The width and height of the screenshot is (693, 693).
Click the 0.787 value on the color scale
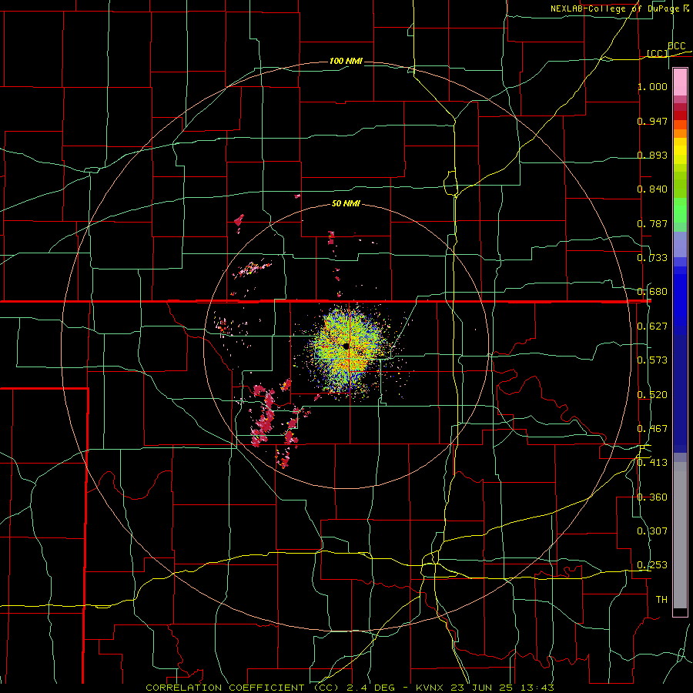(652, 223)
